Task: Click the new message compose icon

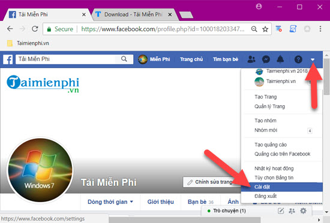Action: coord(281,210)
